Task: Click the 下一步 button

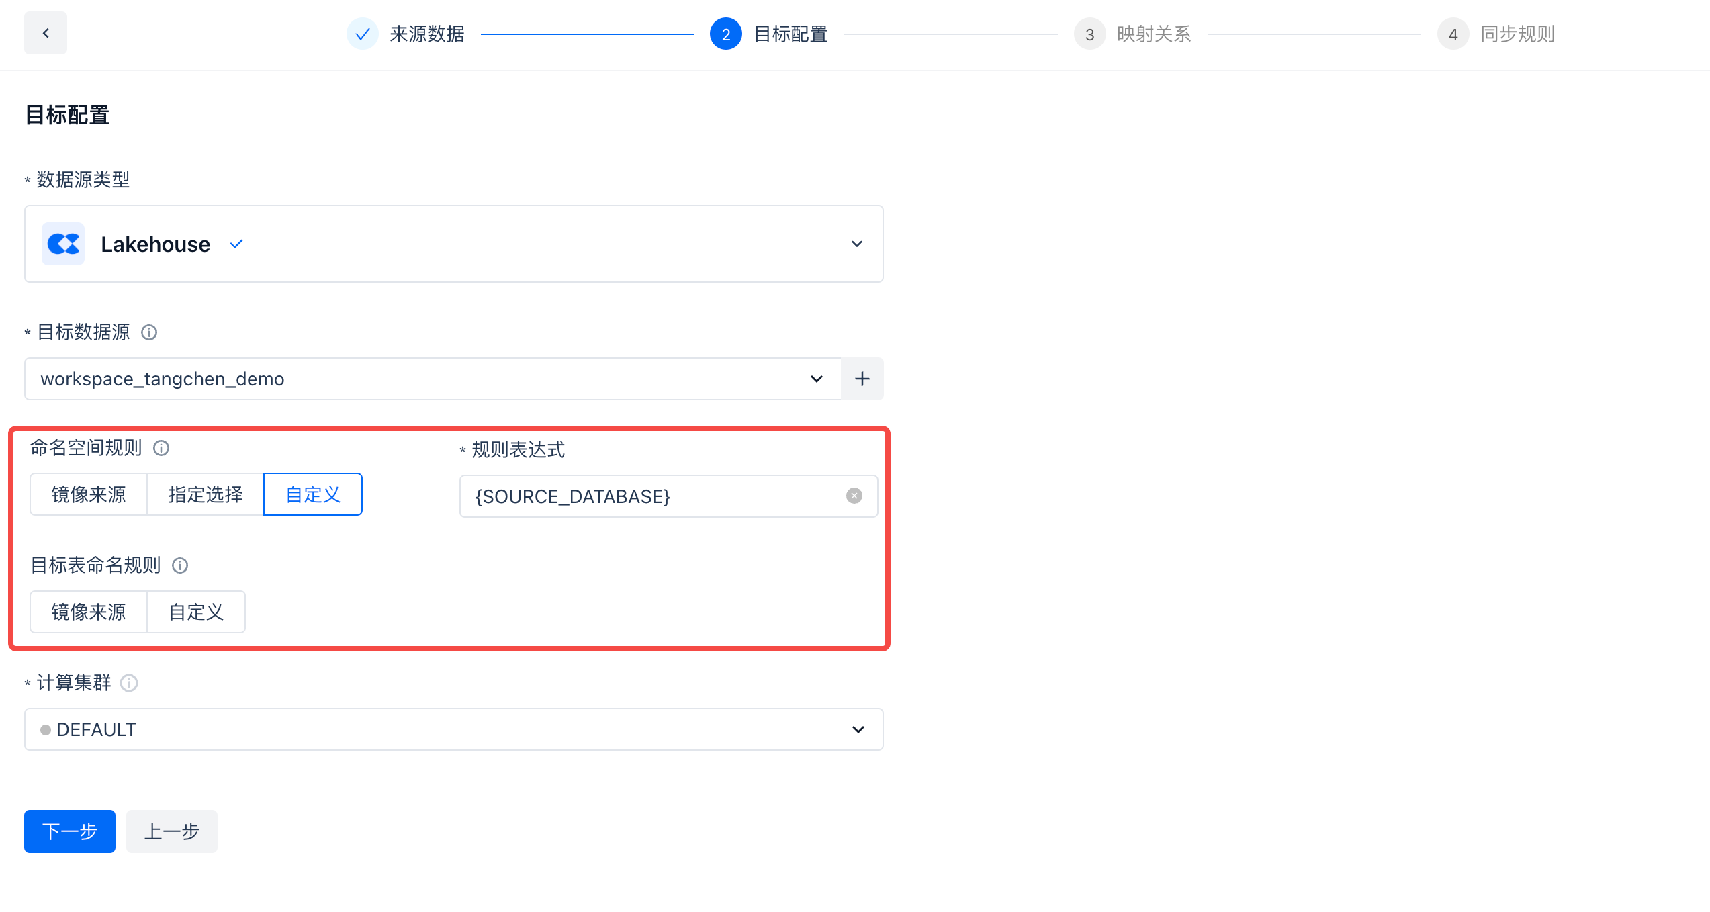Action: coord(70,831)
